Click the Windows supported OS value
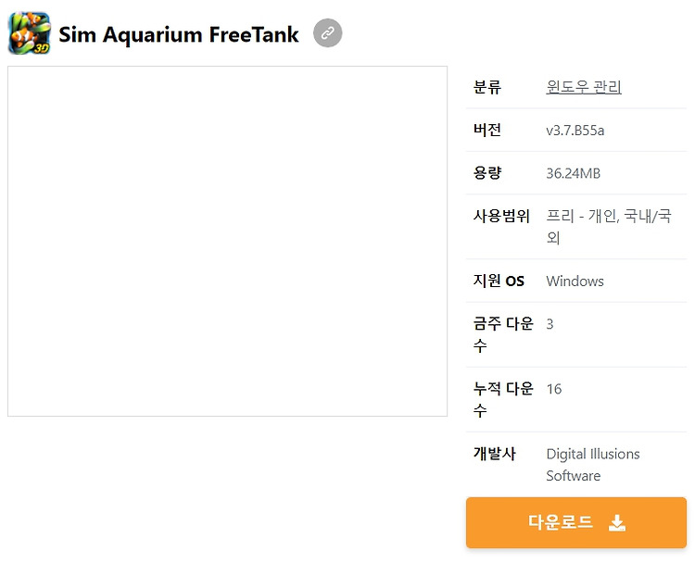 tap(575, 281)
